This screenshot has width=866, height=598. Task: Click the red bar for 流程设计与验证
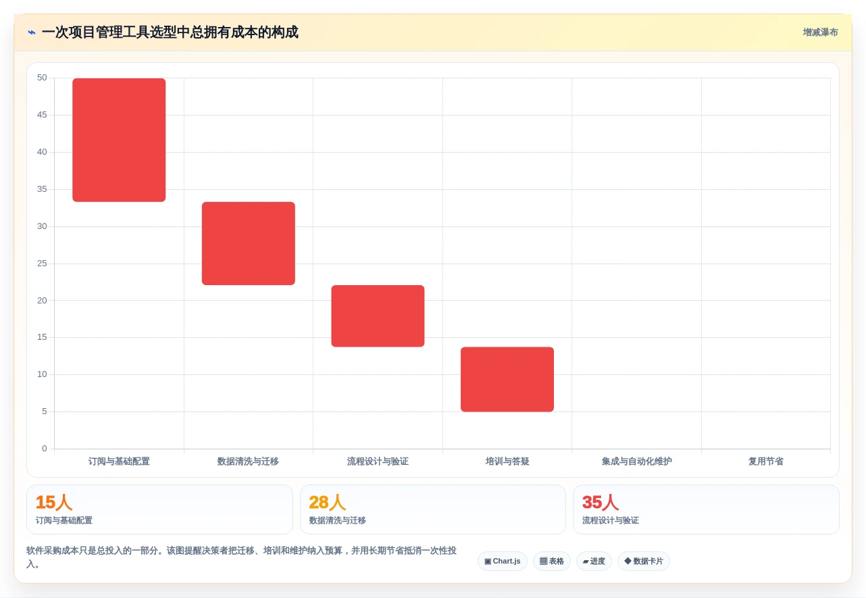pyautogui.click(x=378, y=316)
